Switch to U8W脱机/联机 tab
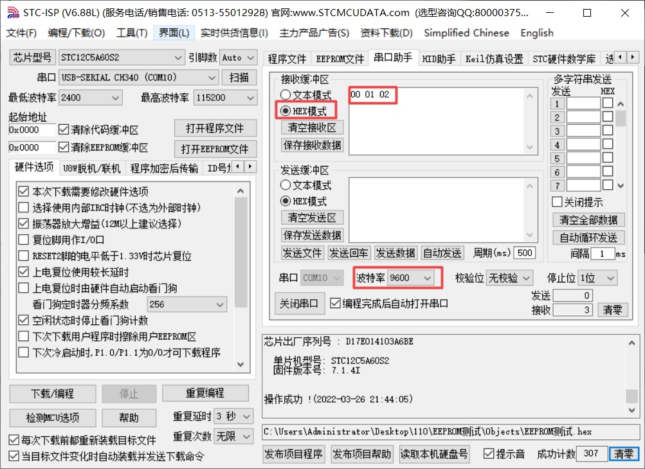Viewport: 645px width, 469px height. 92,169
